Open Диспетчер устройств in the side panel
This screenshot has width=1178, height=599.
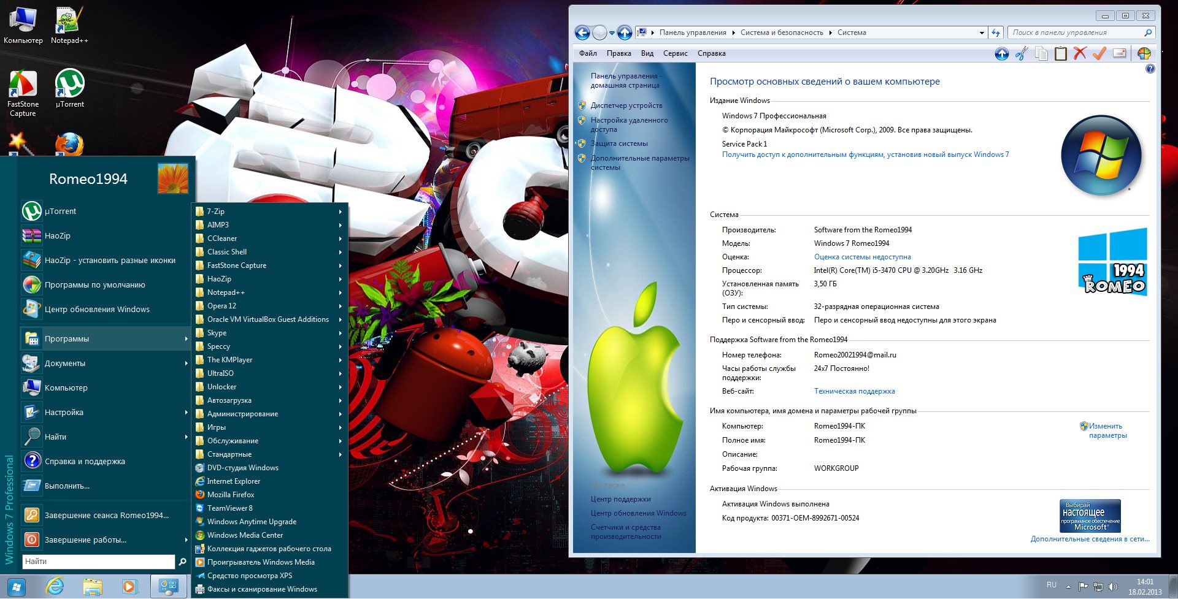click(x=626, y=105)
